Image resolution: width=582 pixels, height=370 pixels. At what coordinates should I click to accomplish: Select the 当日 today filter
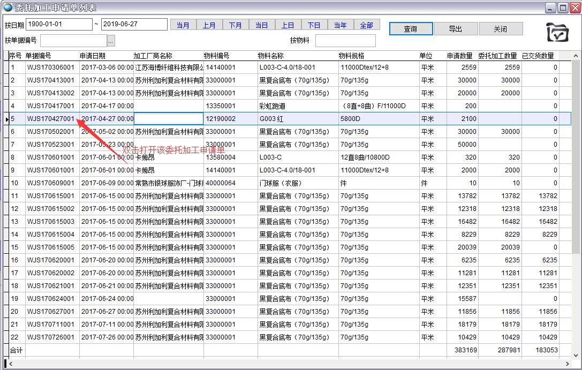[x=261, y=25]
